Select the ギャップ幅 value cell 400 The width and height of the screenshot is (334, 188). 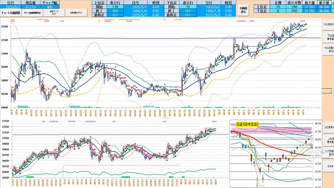pyautogui.click(x=49, y=7)
